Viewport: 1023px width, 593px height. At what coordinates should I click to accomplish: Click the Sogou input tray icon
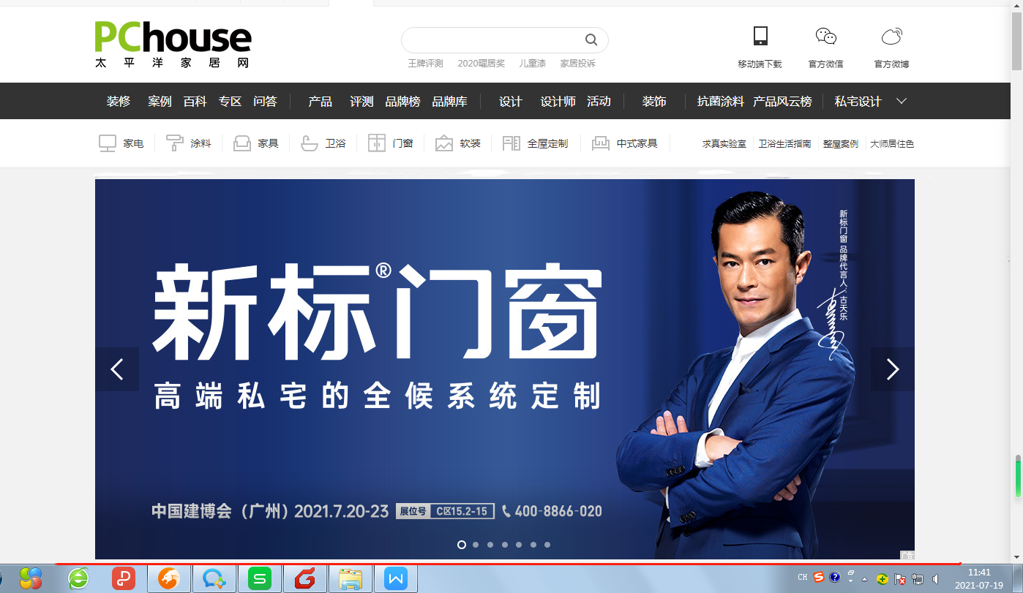point(819,577)
